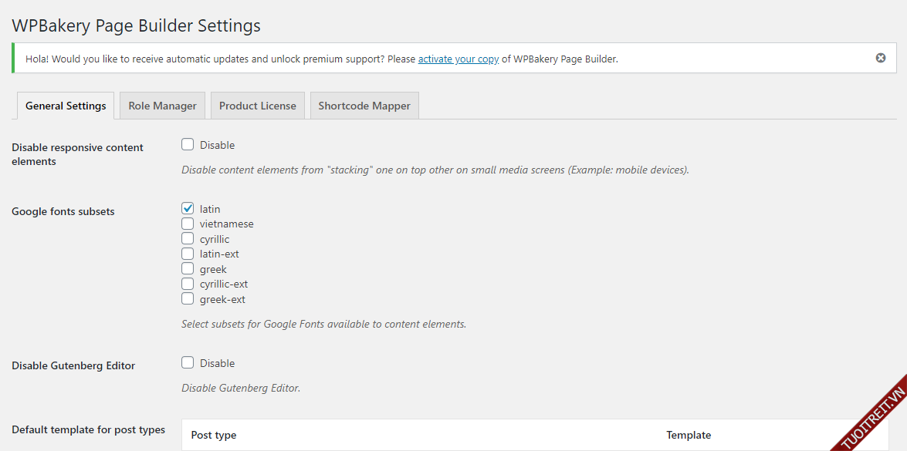This screenshot has height=451, width=907.
Task: Click the Google fonts subsets label
Action: [x=63, y=211]
